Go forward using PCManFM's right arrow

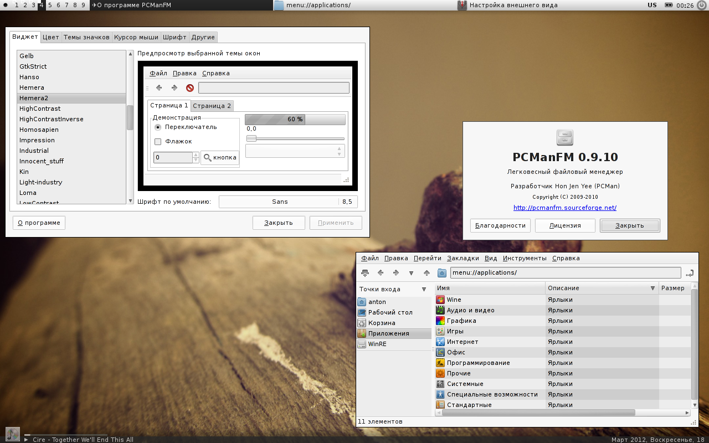(396, 272)
